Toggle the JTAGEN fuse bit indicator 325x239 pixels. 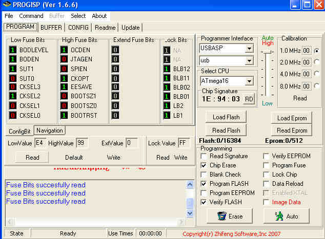(x=64, y=59)
